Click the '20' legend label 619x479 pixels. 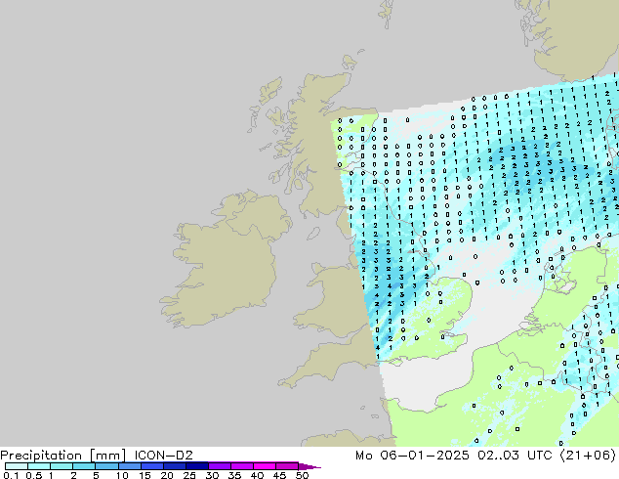coord(167,475)
